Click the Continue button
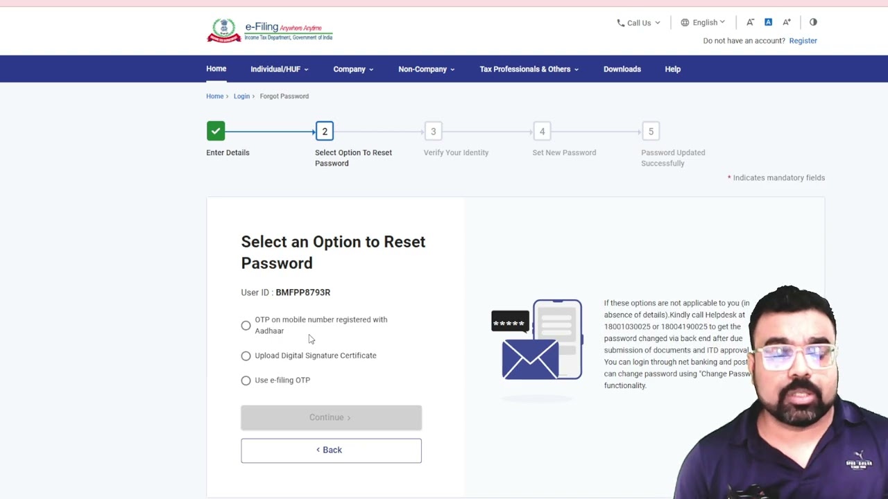The width and height of the screenshot is (888, 499). coord(331,417)
